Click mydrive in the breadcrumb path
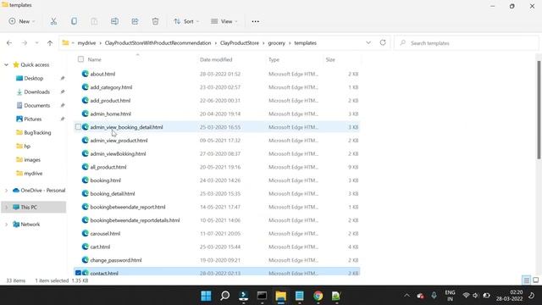 point(86,43)
